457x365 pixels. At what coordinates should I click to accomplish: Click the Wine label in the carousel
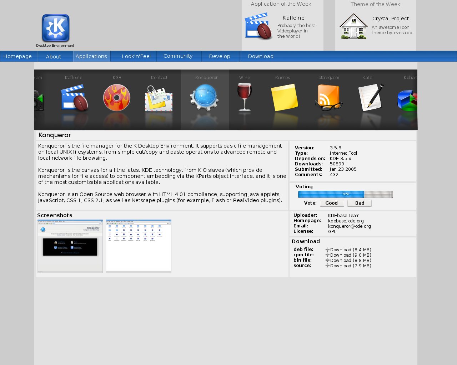click(x=245, y=78)
